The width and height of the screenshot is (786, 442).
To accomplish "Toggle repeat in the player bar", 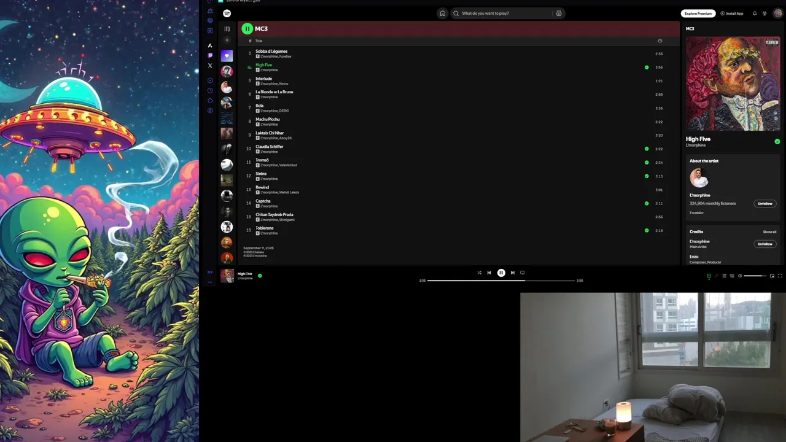I will pyautogui.click(x=523, y=273).
